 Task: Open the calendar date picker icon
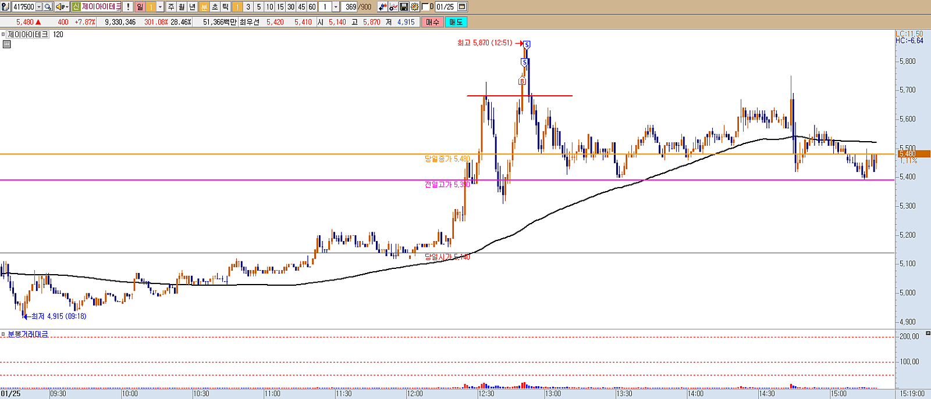462,7
